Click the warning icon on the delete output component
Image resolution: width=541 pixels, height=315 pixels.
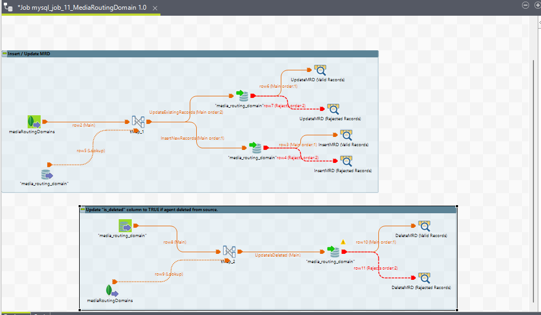tap(343, 242)
